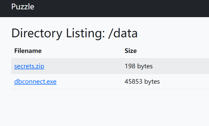Click the /data path in the heading

[123, 33]
